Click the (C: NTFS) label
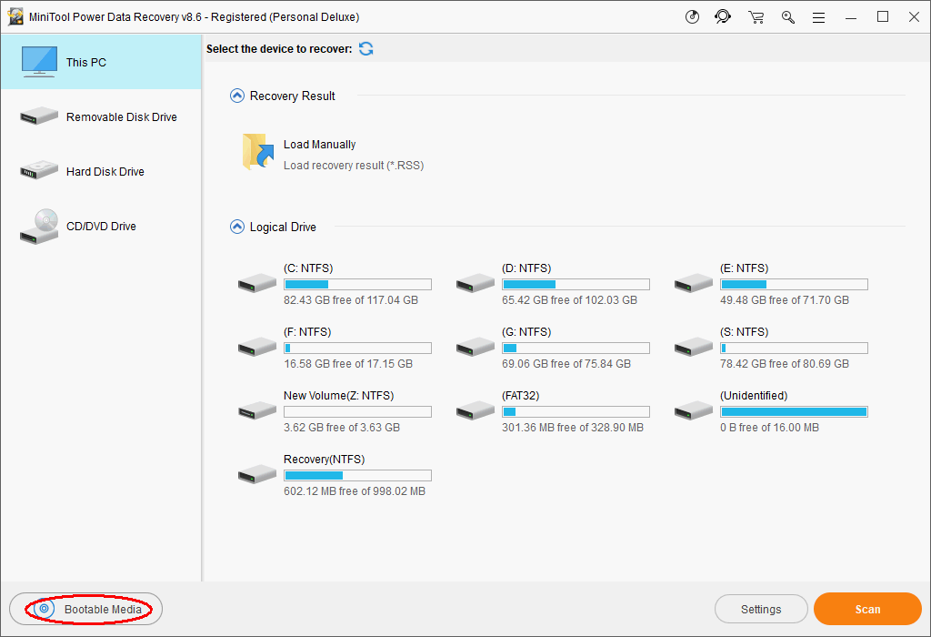Viewport: 931px width, 637px height. click(x=308, y=268)
